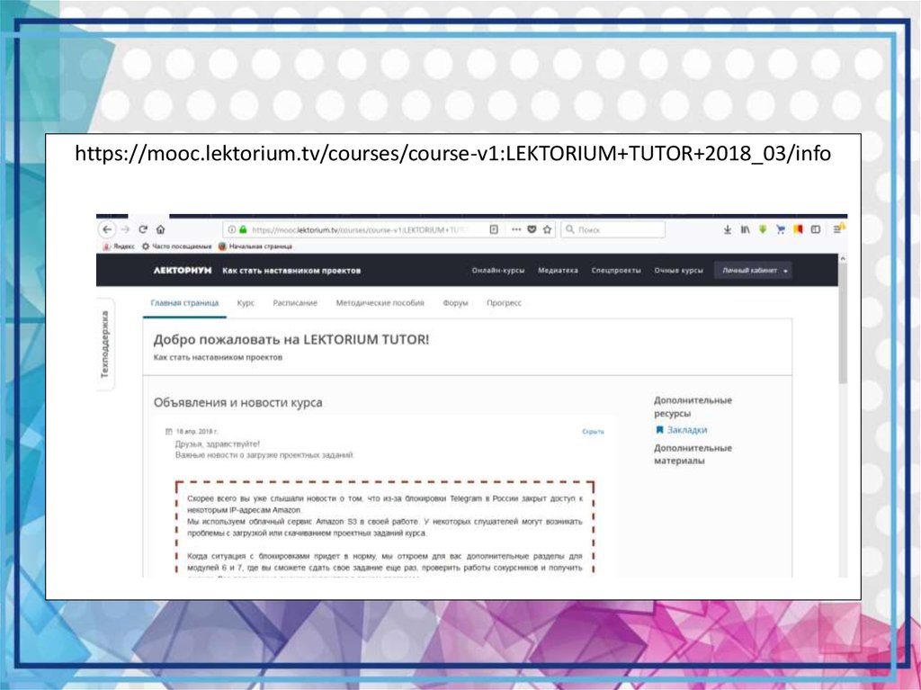The image size is (921, 690).
Task: Click the Добро пожаловать на LEKTORIUM TUTOR! heading
Action: pos(291,339)
